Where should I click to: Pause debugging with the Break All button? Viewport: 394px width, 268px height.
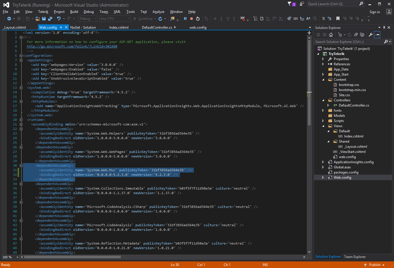point(185,19)
